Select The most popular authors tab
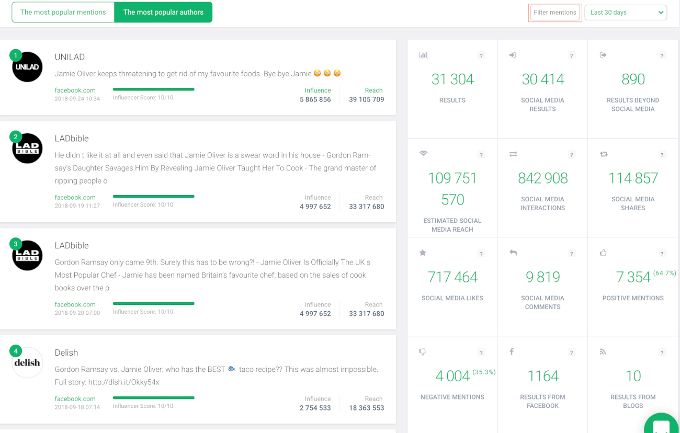 point(163,12)
